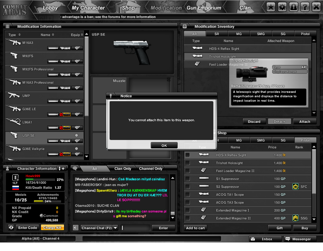Screen dimensions: 323x251
Task: Click the experience progress bar at 27%
Action: click(40, 179)
